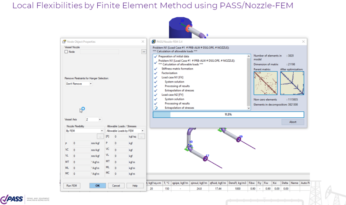Click the >> expand button beside Node
The width and height of the screenshot is (346, 205).
pyautogui.click(x=144, y=52)
